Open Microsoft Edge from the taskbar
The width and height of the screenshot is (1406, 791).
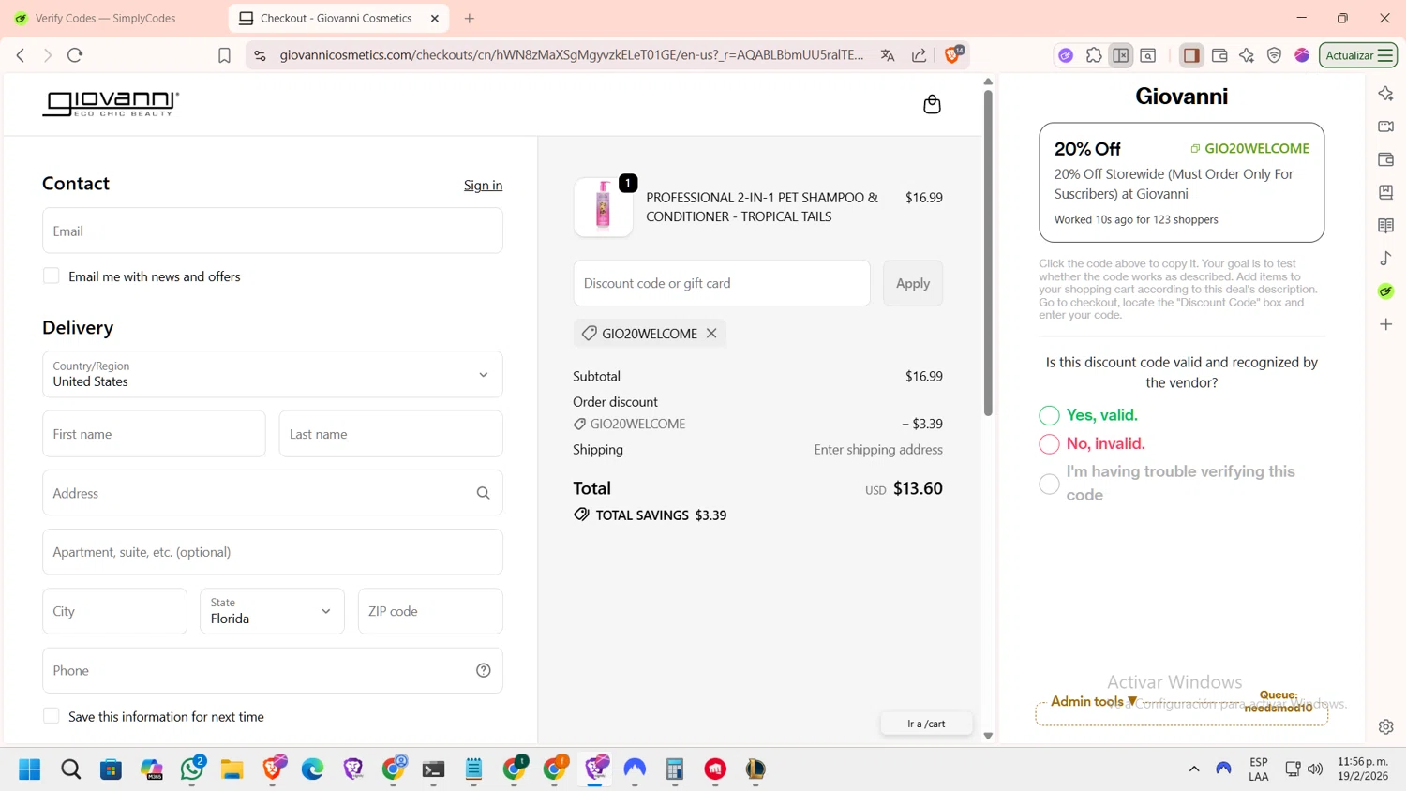312,769
